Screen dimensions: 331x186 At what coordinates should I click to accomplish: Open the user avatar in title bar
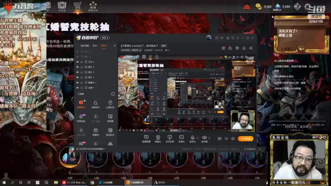(209, 38)
